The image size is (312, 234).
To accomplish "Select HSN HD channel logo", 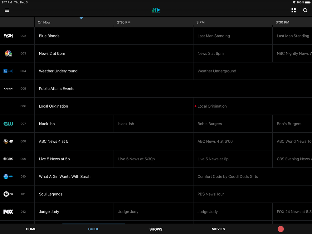I will click(8, 177).
